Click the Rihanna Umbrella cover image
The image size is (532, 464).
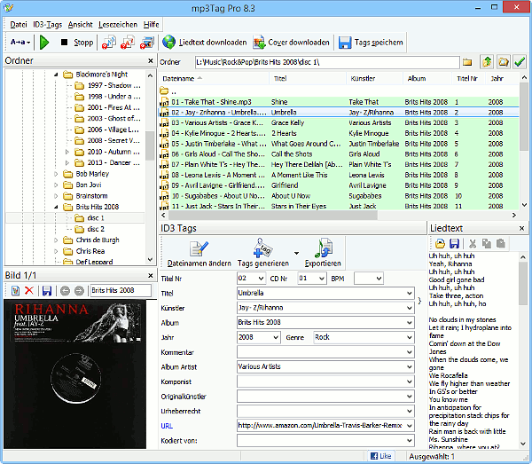[x=75, y=374]
